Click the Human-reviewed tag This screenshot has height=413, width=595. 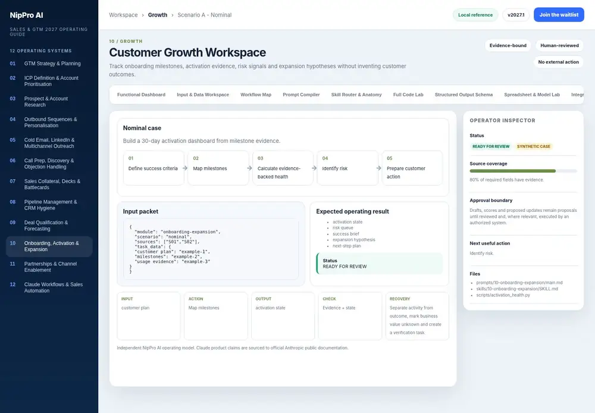[x=559, y=46]
